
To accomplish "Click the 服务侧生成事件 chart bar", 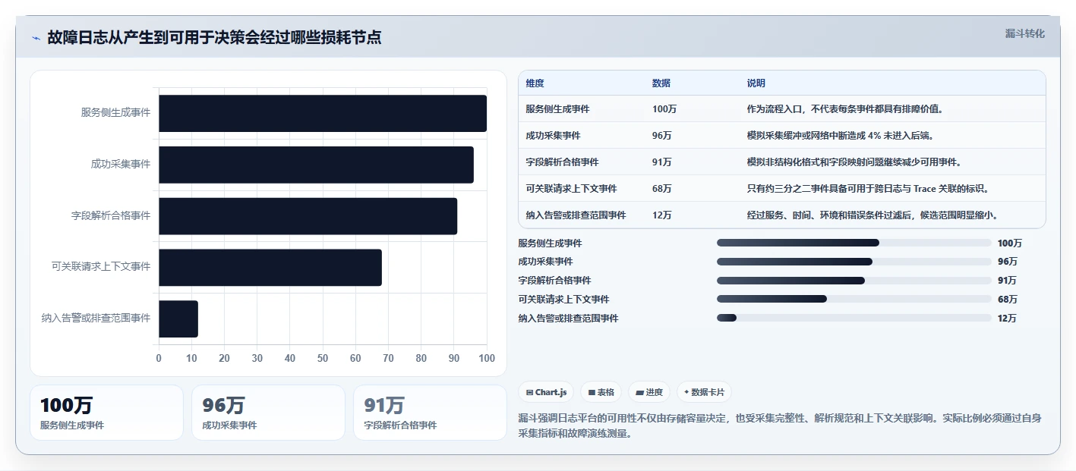I will (x=323, y=113).
